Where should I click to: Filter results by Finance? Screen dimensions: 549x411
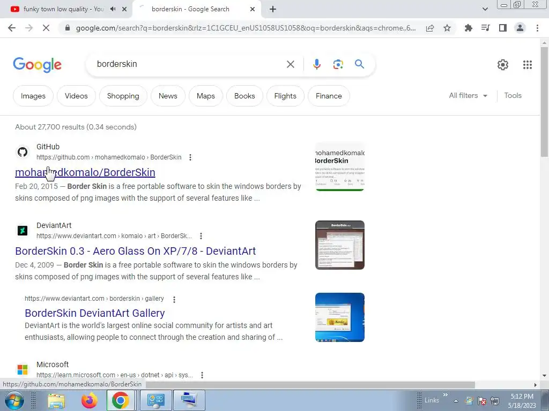coord(329,96)
